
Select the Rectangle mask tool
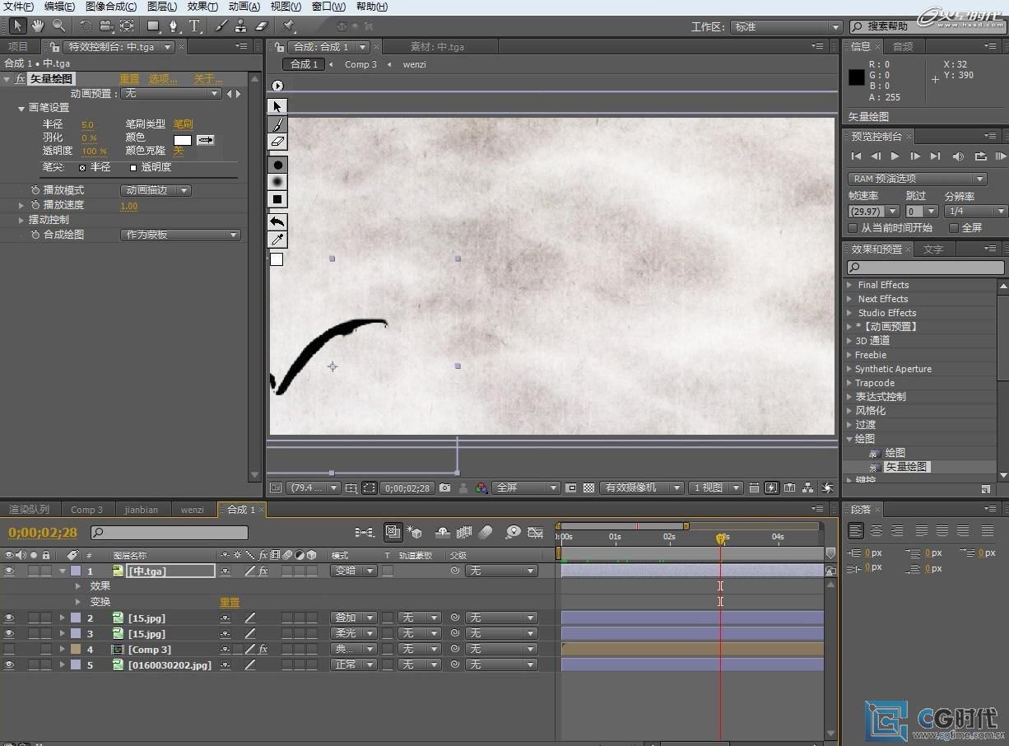pos(153,26)
